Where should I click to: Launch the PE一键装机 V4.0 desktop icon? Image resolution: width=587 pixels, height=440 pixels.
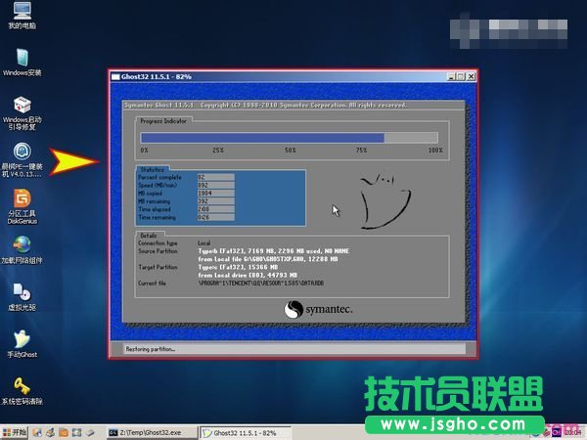pyautogui.click(x=23, y=159)
